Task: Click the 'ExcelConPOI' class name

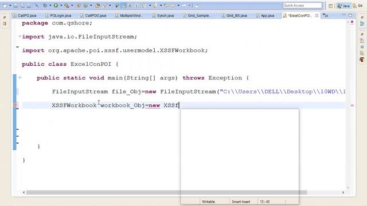Action: pyautogui.click(x=91, y=64)
